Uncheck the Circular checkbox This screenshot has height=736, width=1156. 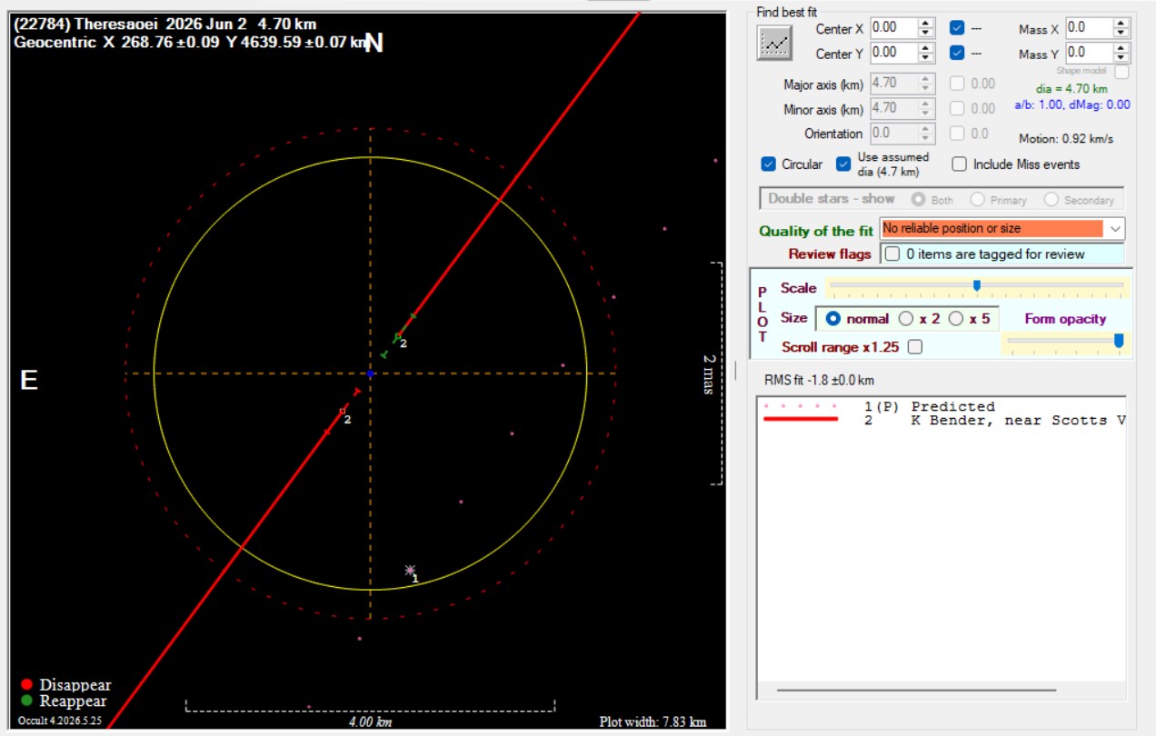768,164
